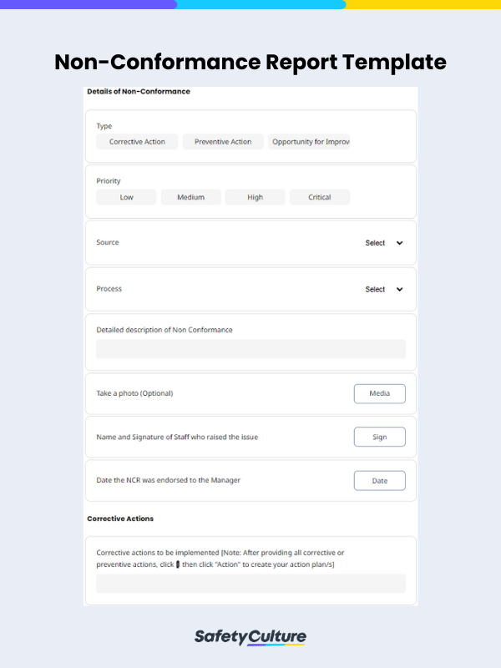Choose Opportunity for Improvement type
The height and width of the screenshot is (668, 501).
310,142
